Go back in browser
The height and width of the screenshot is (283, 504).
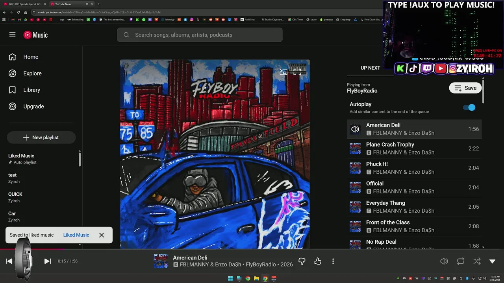4,12
